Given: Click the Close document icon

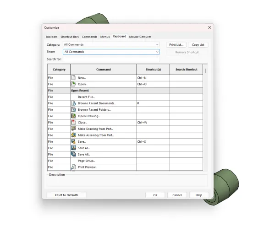Looking at the screenshot, I should coord(73,122).
